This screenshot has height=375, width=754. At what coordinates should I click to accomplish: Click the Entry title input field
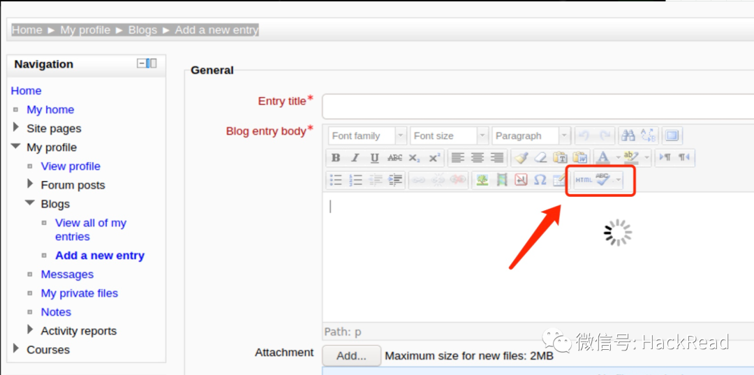pos(538,106)
